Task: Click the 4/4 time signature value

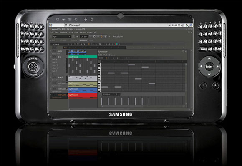Action: coord(83,44)
